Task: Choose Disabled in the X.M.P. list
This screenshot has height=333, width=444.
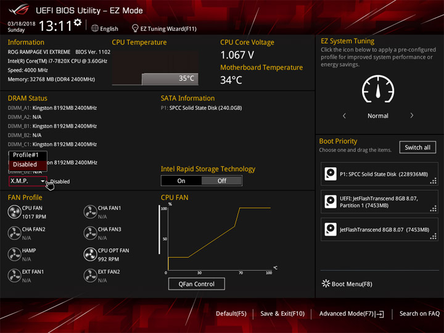Action: [28, 165]
